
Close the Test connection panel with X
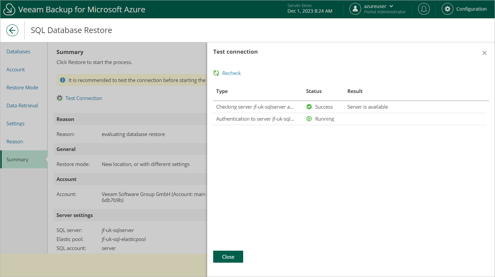click(x=484, y=53)
